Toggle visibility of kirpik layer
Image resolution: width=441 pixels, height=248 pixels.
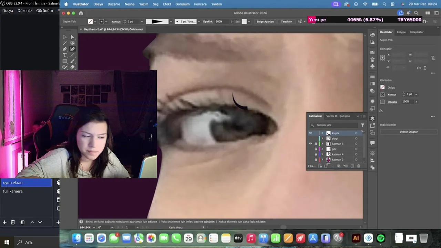pyautogui.click(x=310, y=133)
